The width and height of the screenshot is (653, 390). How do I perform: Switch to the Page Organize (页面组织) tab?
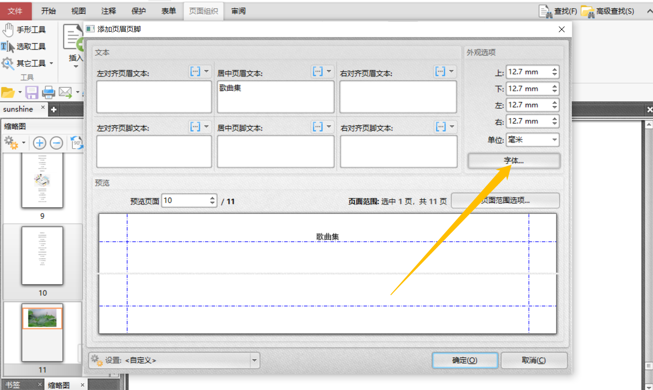pyautogui.click(x=204, y=11)
